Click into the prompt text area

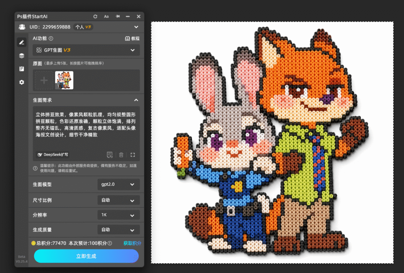[86, 128]
